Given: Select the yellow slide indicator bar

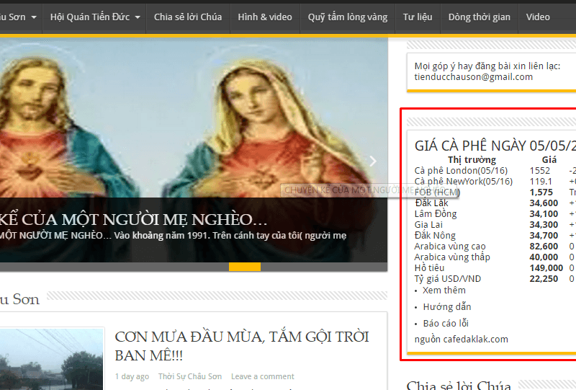Looking at the screenshot, I should pos(245,267).
